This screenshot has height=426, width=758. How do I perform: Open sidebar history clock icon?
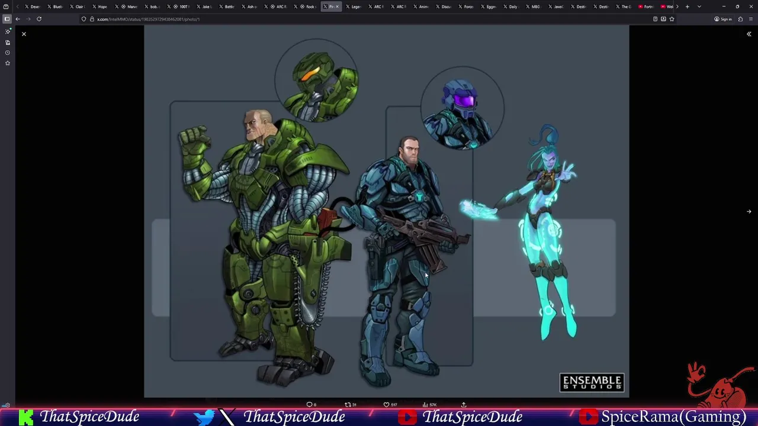(8, 53)
